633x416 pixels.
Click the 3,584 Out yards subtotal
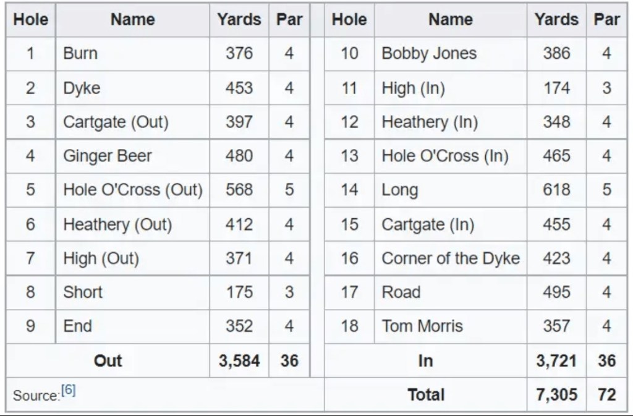point(239,360)
